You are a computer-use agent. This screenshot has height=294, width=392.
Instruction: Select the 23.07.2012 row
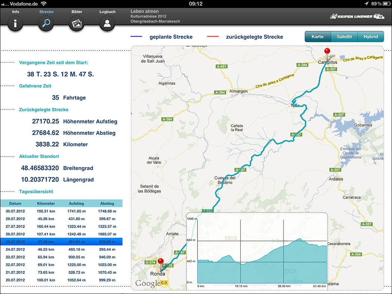click(x=61, y=257)
